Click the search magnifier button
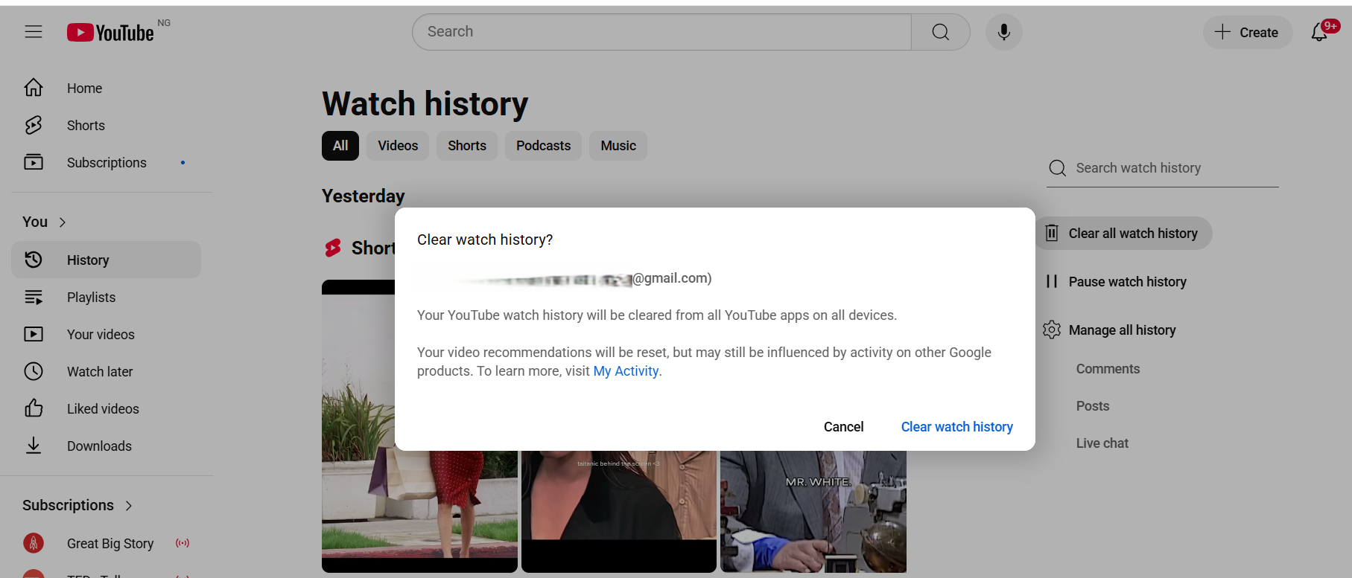This screenshot has height=578, width=1352. tap(940, 32)
